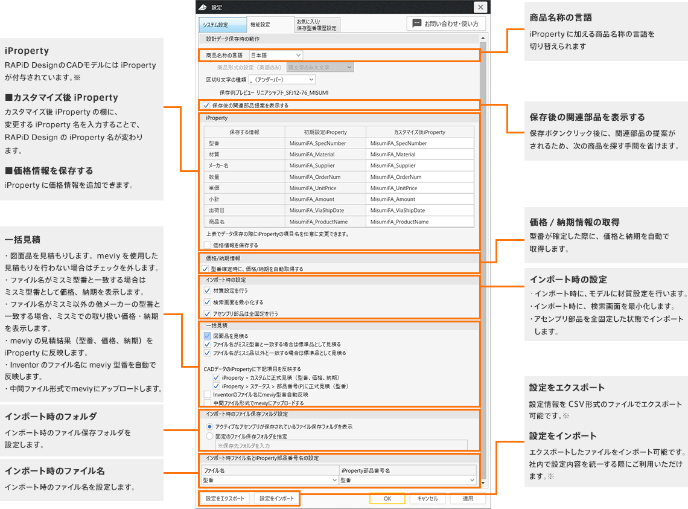
Task: Switch to the 機能設定 tab
Action: point(270,25)
